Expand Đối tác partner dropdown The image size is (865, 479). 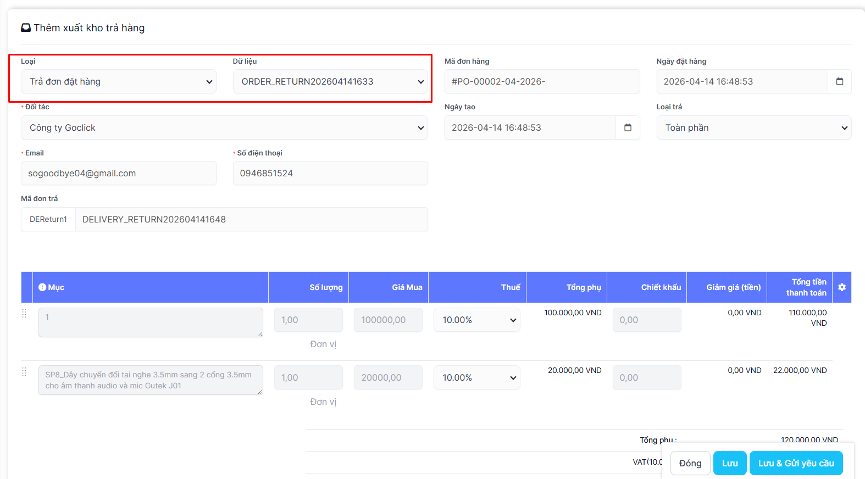224,127
